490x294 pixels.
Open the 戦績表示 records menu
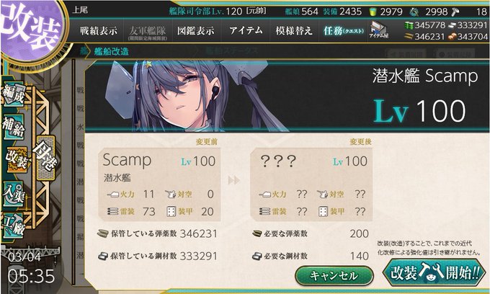(x=99, y=30)
